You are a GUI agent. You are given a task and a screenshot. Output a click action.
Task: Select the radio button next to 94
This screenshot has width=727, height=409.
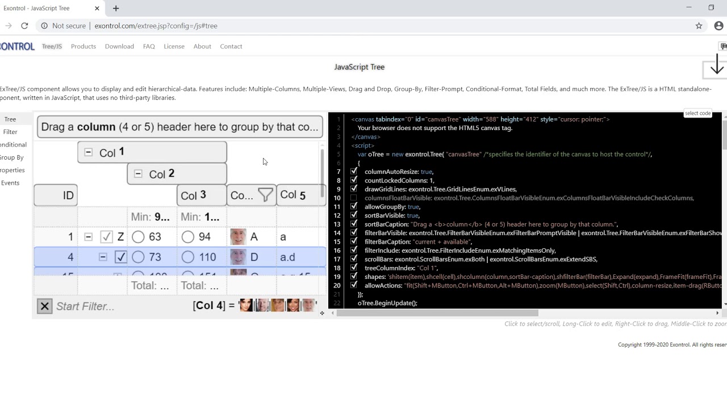tap(188, 237)
